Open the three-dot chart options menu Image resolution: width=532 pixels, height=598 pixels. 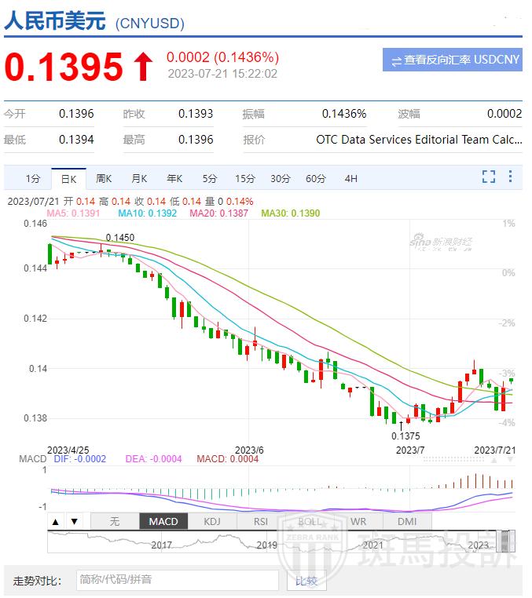(511, 177)
